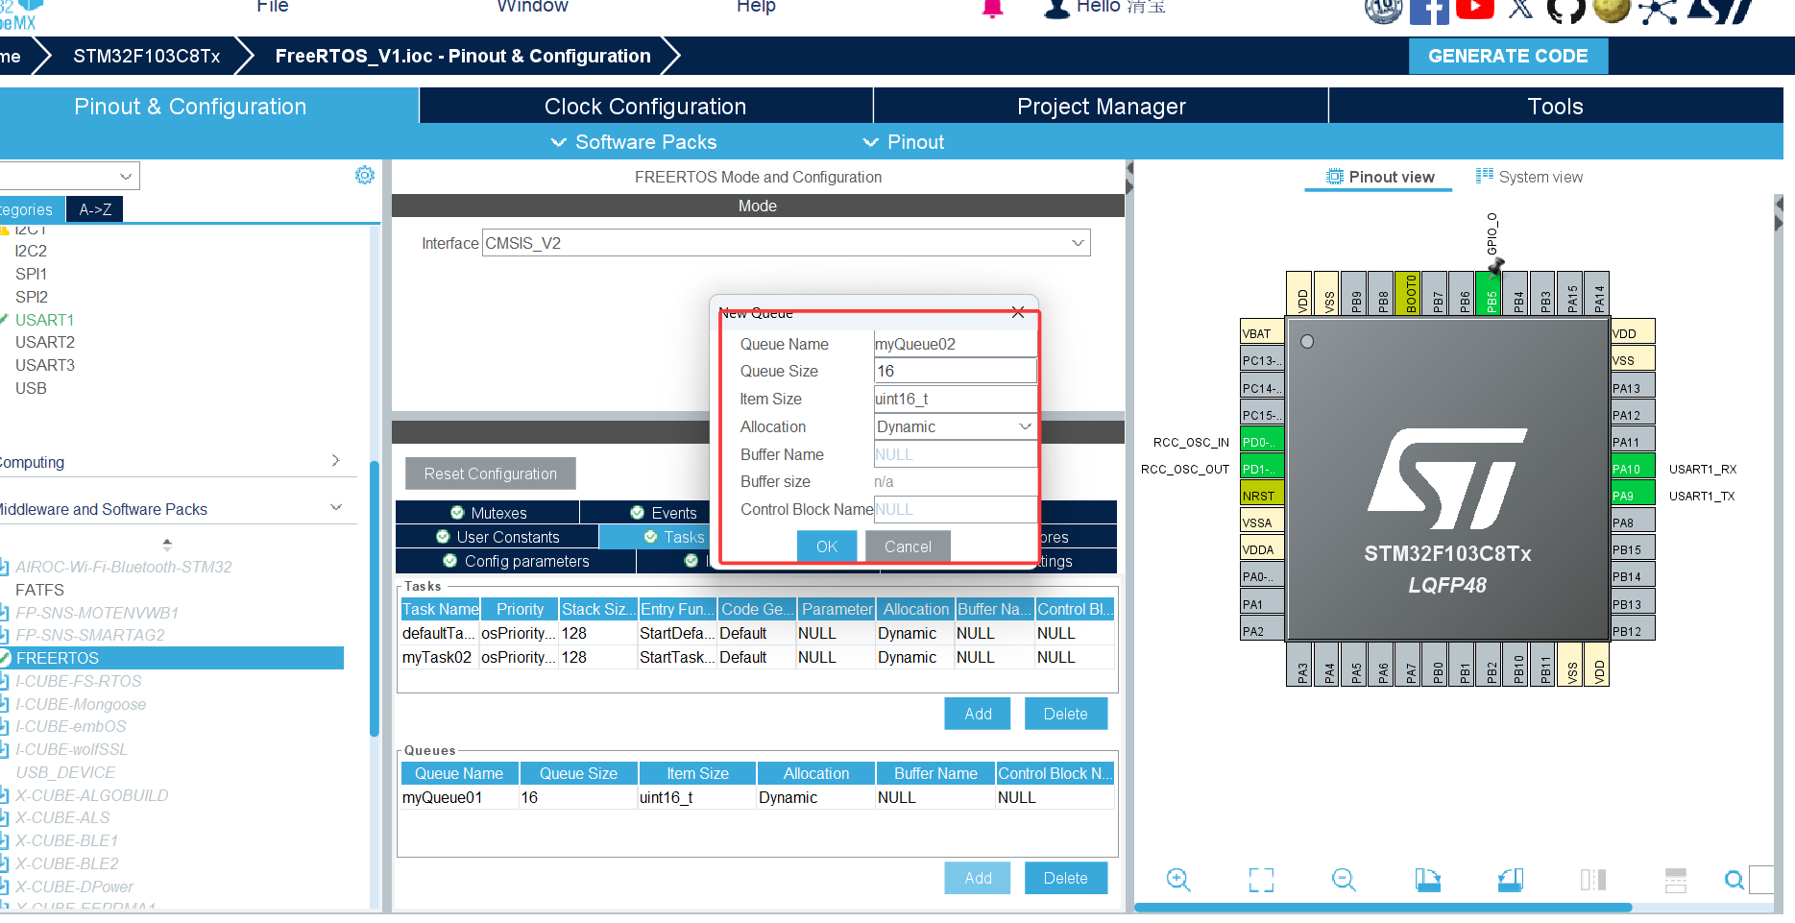1795x923 pixels.
Task: Switch to A->Z sorting tab
Action: click(x=95, y=209)
